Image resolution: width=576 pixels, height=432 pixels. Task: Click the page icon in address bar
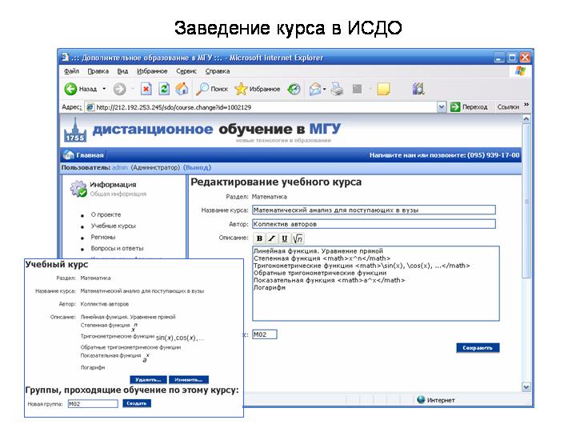click(x=90, y=107)
